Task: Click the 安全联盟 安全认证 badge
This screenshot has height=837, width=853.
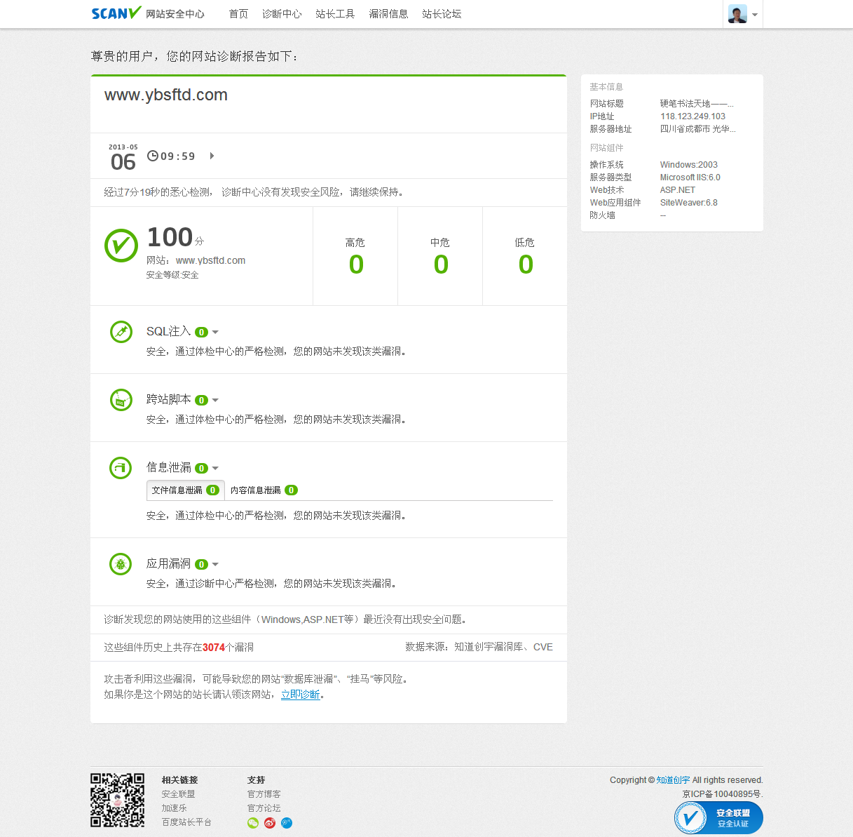Action: (x=718, y=818)
